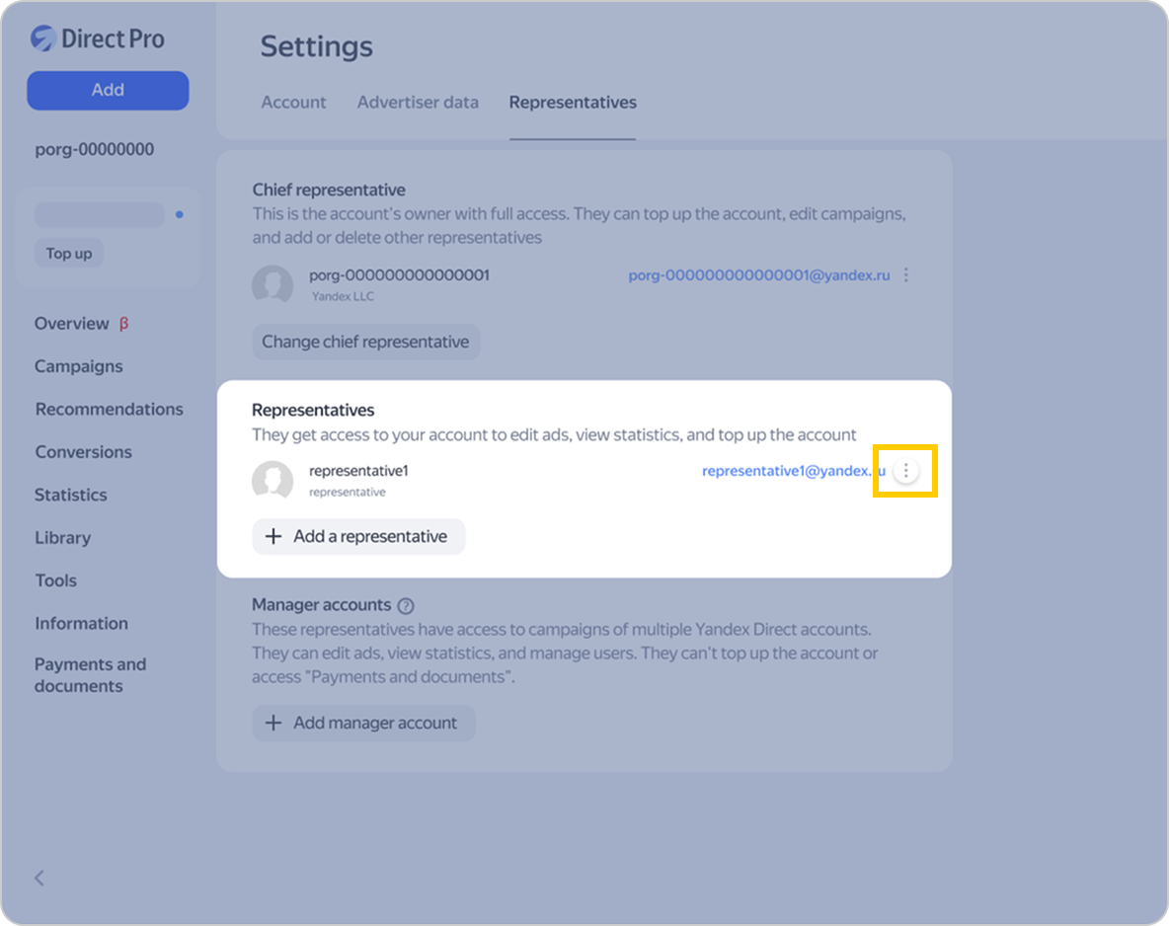The image size is (1169, 926).
Task: Click the Direct Pro logo icon
Action: coord(43,39)
